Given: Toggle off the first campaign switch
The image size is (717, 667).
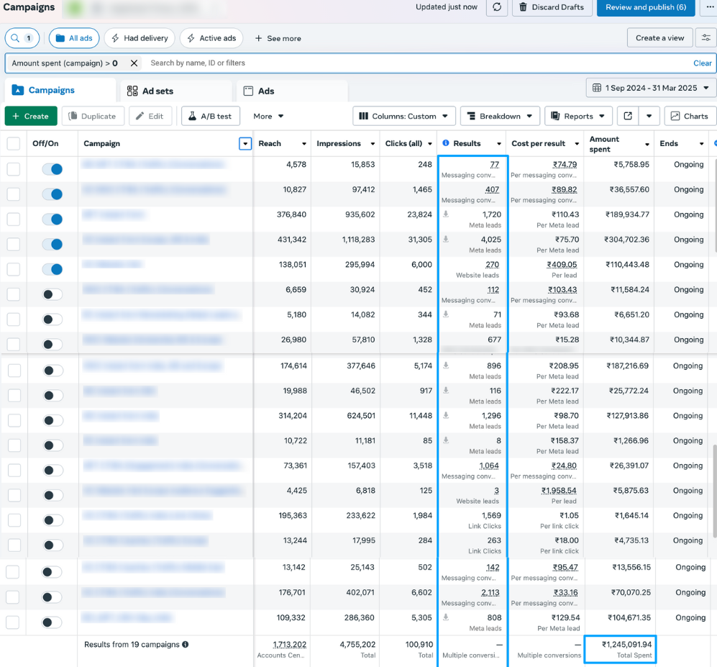Looking at the screenshot, I should click(x=52, y=169).
